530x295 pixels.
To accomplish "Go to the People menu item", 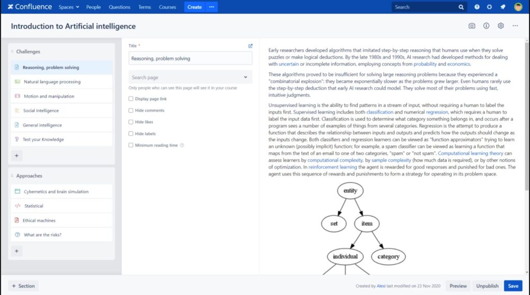I will click(x=93, y=7).
